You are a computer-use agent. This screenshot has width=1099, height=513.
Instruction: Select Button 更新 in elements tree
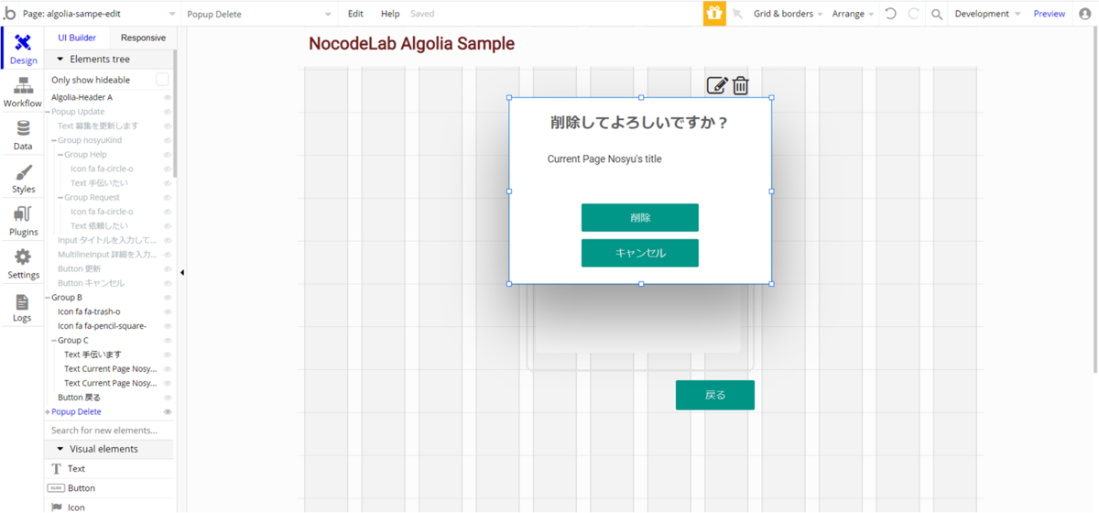click(79, 268)
